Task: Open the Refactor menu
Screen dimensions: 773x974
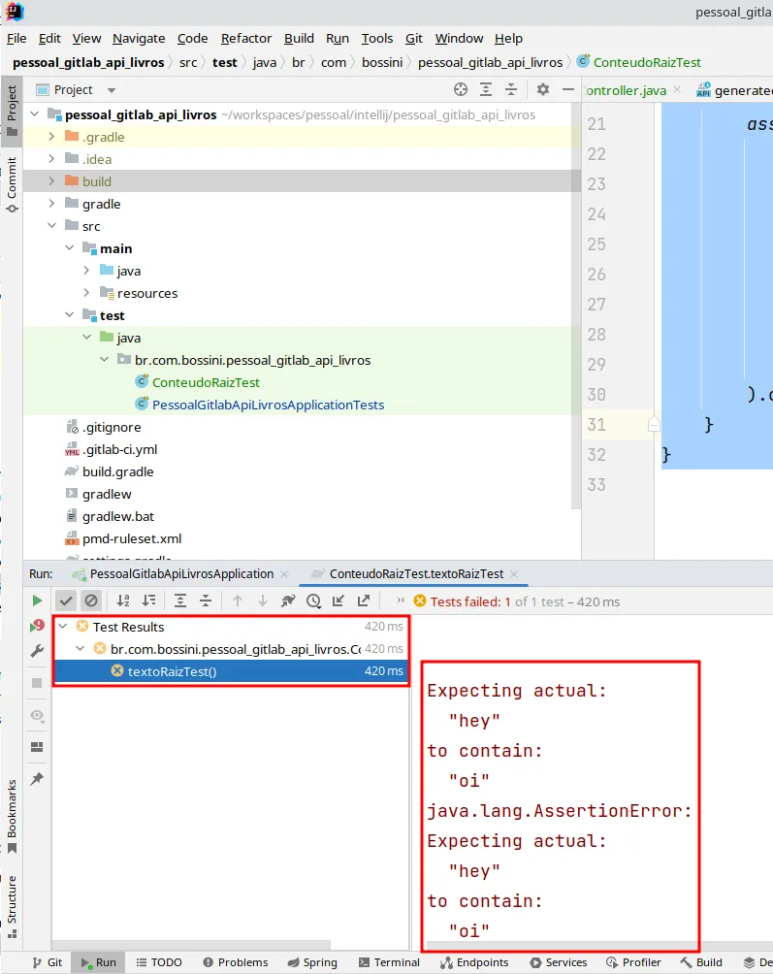Action: [x=246, y=39]
